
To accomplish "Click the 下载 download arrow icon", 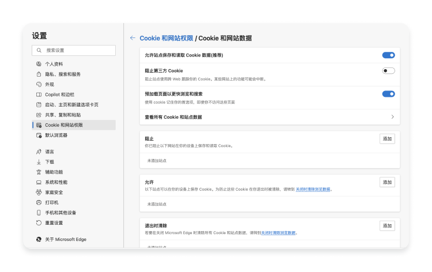I will click(x=39, y=162).
